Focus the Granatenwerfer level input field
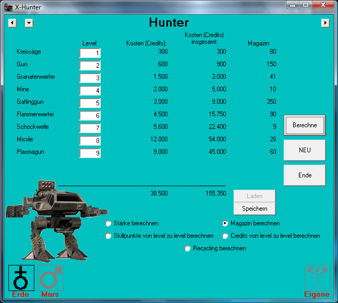The height and width of the screenshot is (303, 338). point(90,78)
